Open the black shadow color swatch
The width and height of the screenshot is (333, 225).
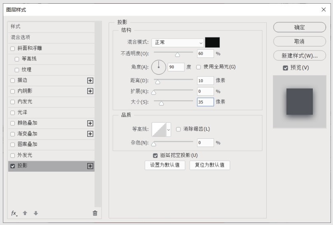pos(212,42)
